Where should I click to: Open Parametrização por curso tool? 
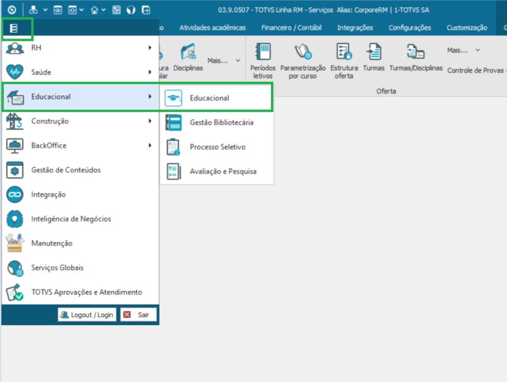point(303,61)
